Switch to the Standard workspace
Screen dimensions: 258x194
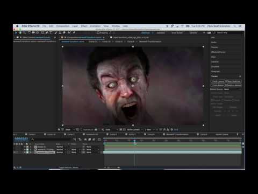click(x=161, y=33)
